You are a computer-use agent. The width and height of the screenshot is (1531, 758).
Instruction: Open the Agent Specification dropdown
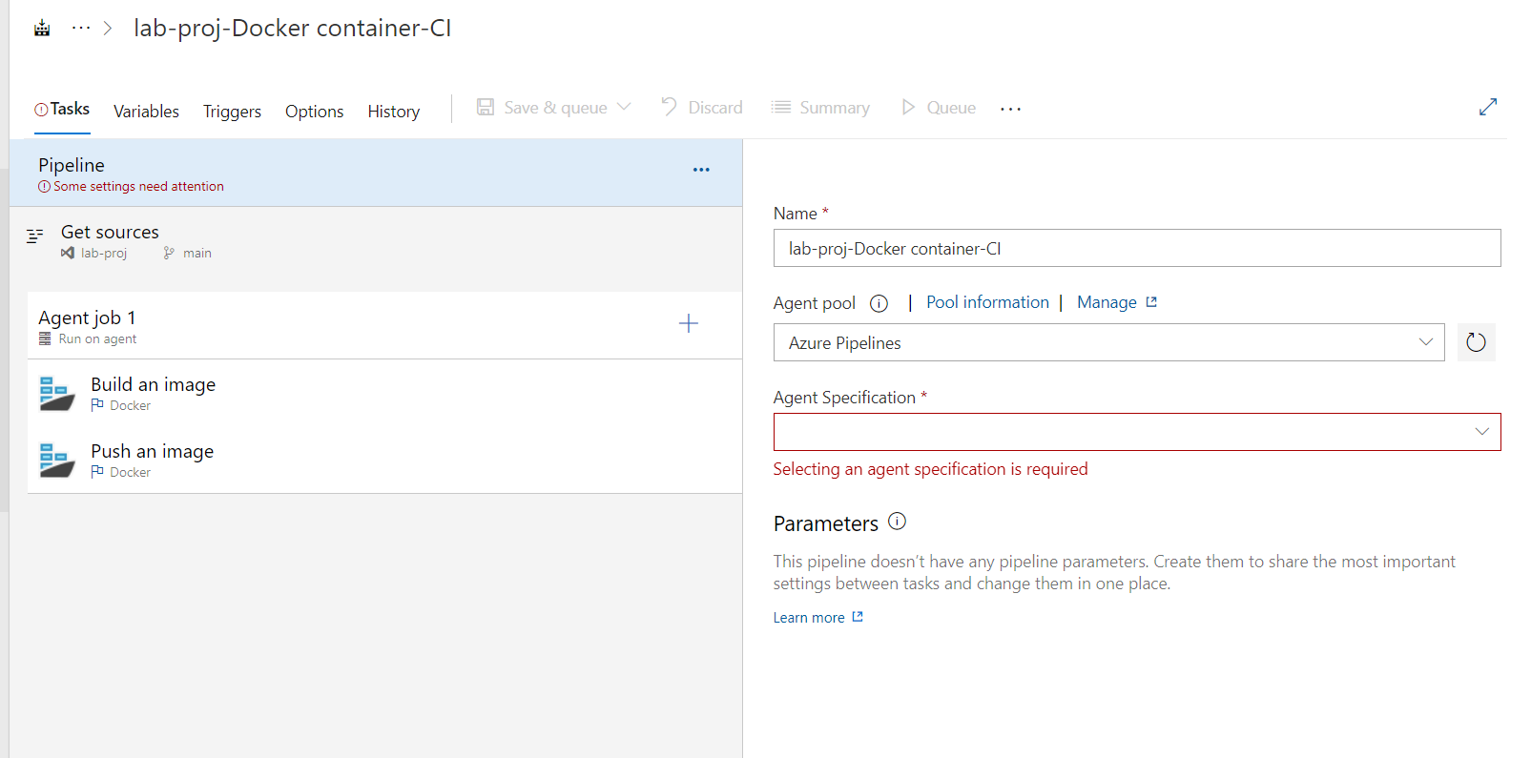pos(1137,432)
